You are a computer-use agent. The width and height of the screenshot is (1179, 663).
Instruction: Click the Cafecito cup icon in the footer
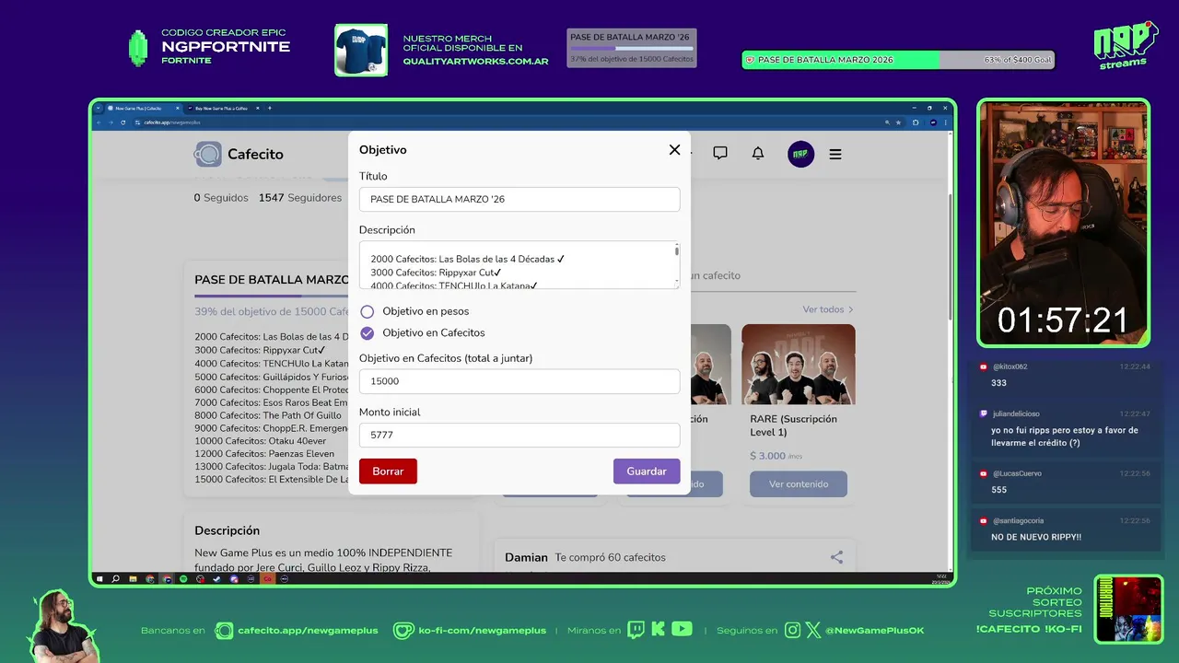tap(224, 630)
